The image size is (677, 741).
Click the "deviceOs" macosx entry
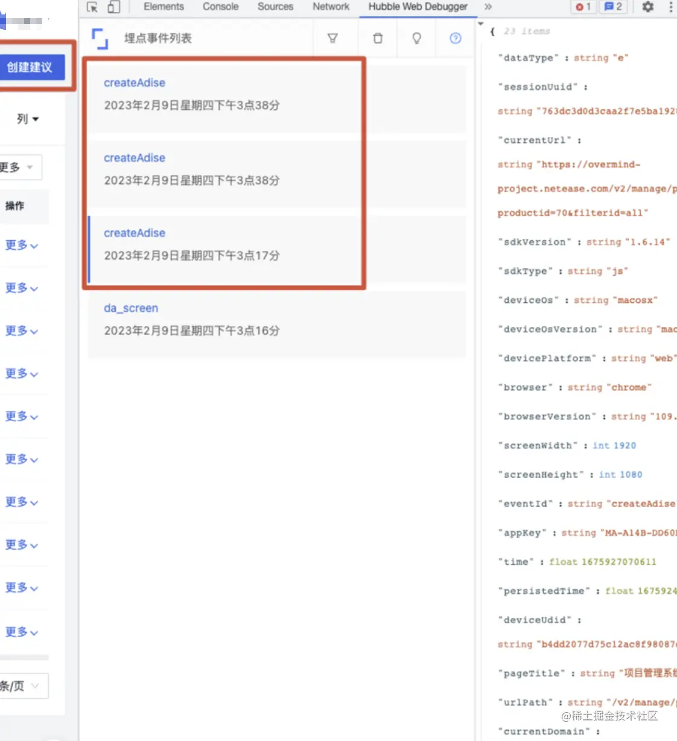577,300
